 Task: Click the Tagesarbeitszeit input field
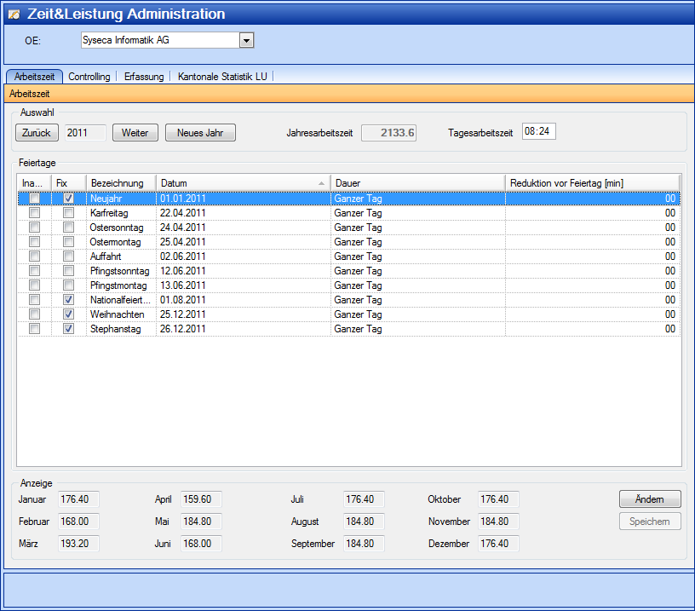click(538, 132)
